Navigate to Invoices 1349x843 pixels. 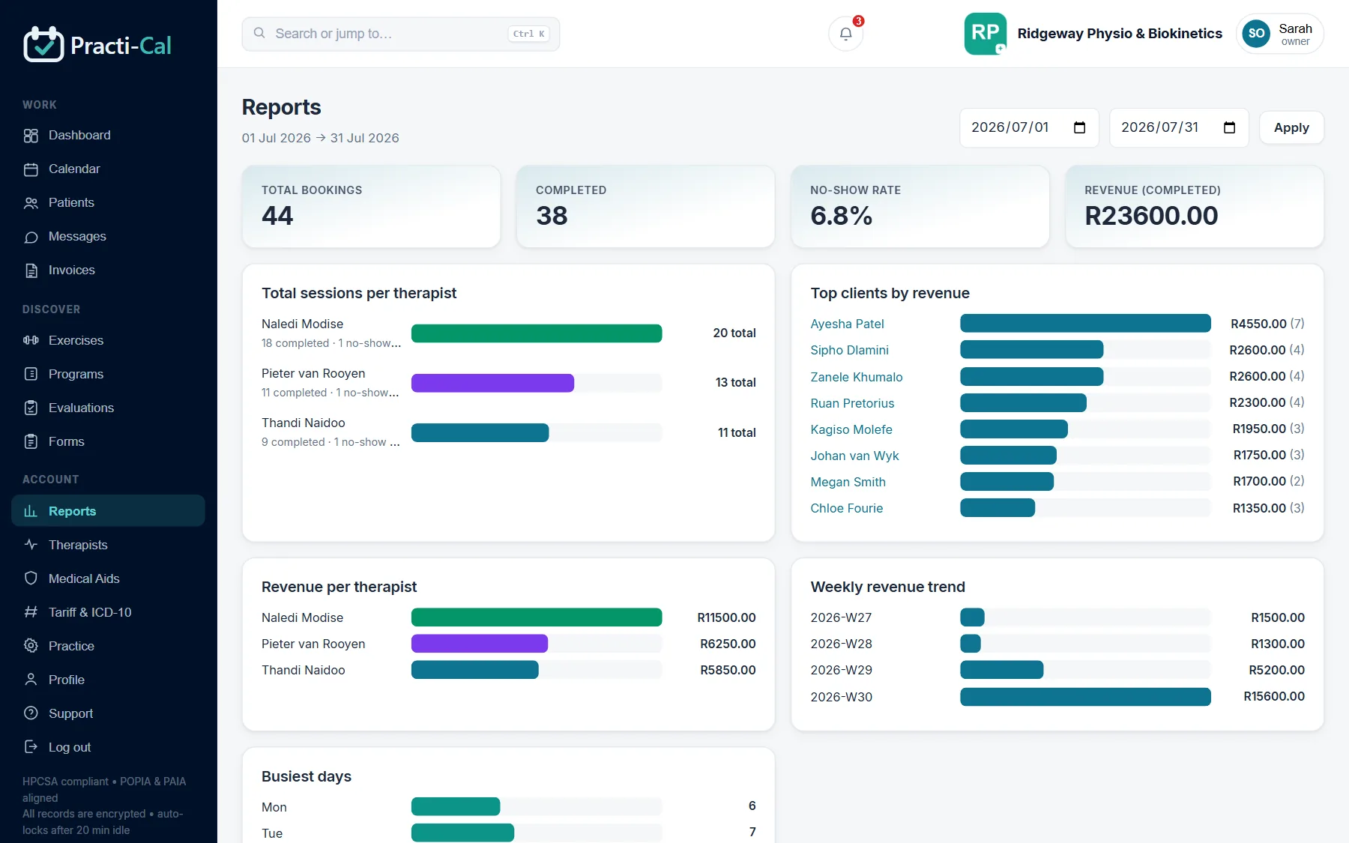(108, 271)
